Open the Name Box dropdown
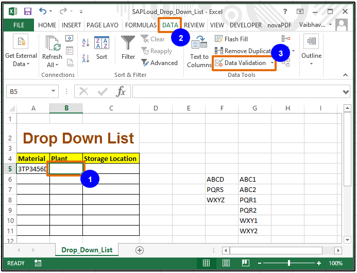This screenshot has width=357, height=273. (x=54, y=91)
